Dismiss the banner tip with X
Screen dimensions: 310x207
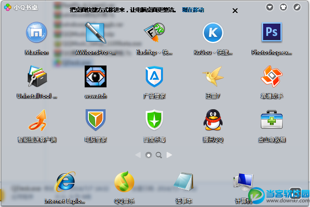[235, 10]
